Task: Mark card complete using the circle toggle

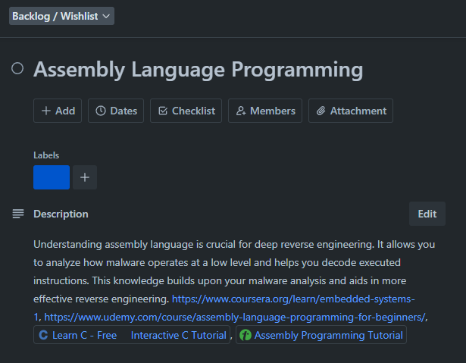Action: click(17, 69)
